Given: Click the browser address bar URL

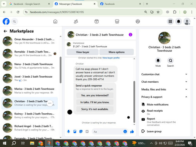Looking at the screenshot, I should click(x=57, y=12).
